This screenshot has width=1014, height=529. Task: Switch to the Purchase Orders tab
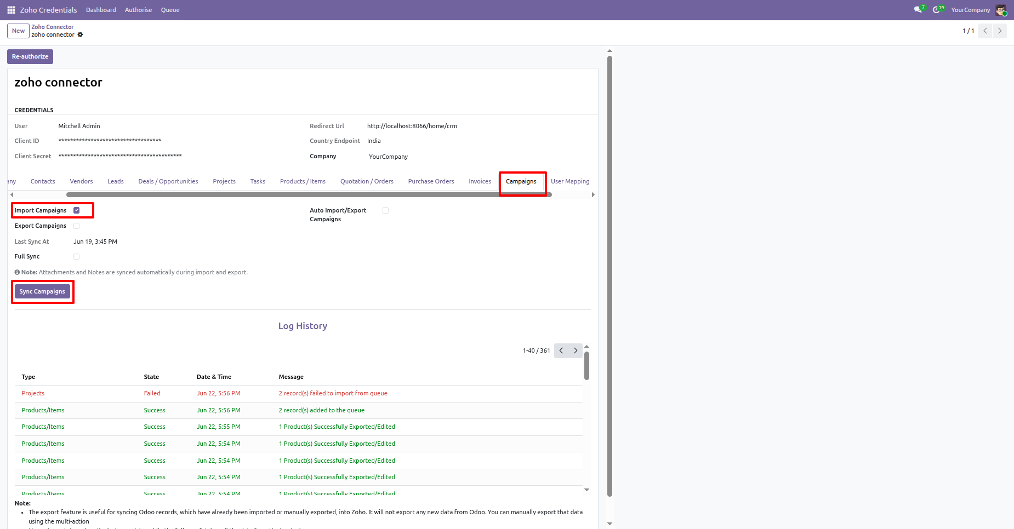click(431, 181)
